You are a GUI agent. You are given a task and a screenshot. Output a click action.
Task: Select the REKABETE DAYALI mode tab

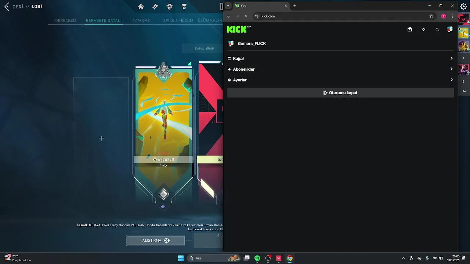pyautogui.click(x=104, y=21)
